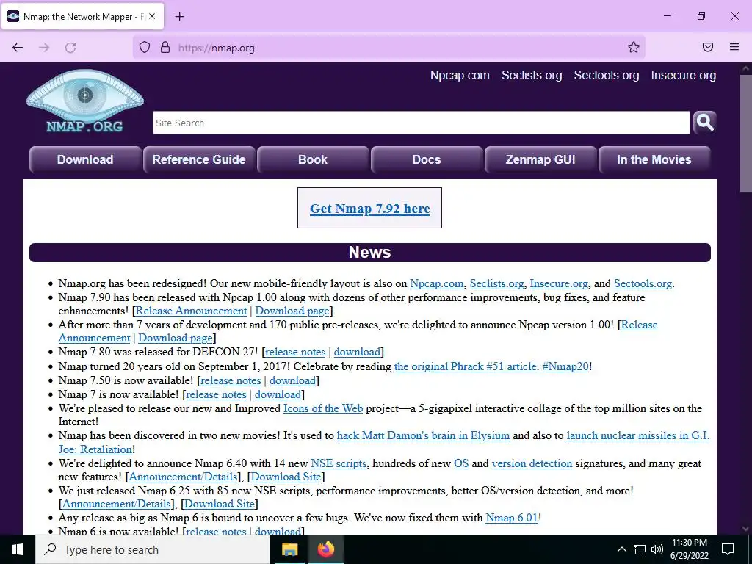Show hidden tray icons chevron
The height and width of the screenshot is (564, 752).
[x=621, y=549]
